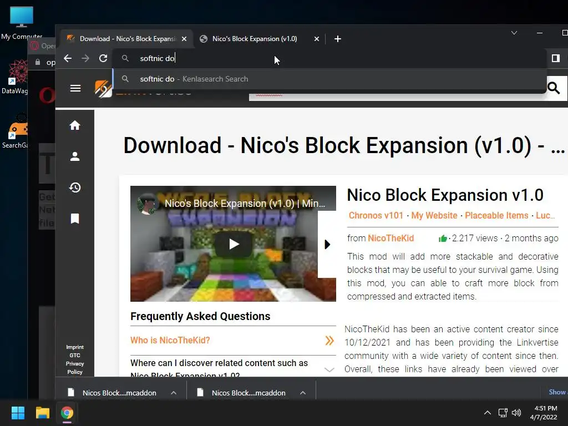Screen dimensions: 568x426
Task: Click the '2.217 views' text
Action: (x=475, y=239)
